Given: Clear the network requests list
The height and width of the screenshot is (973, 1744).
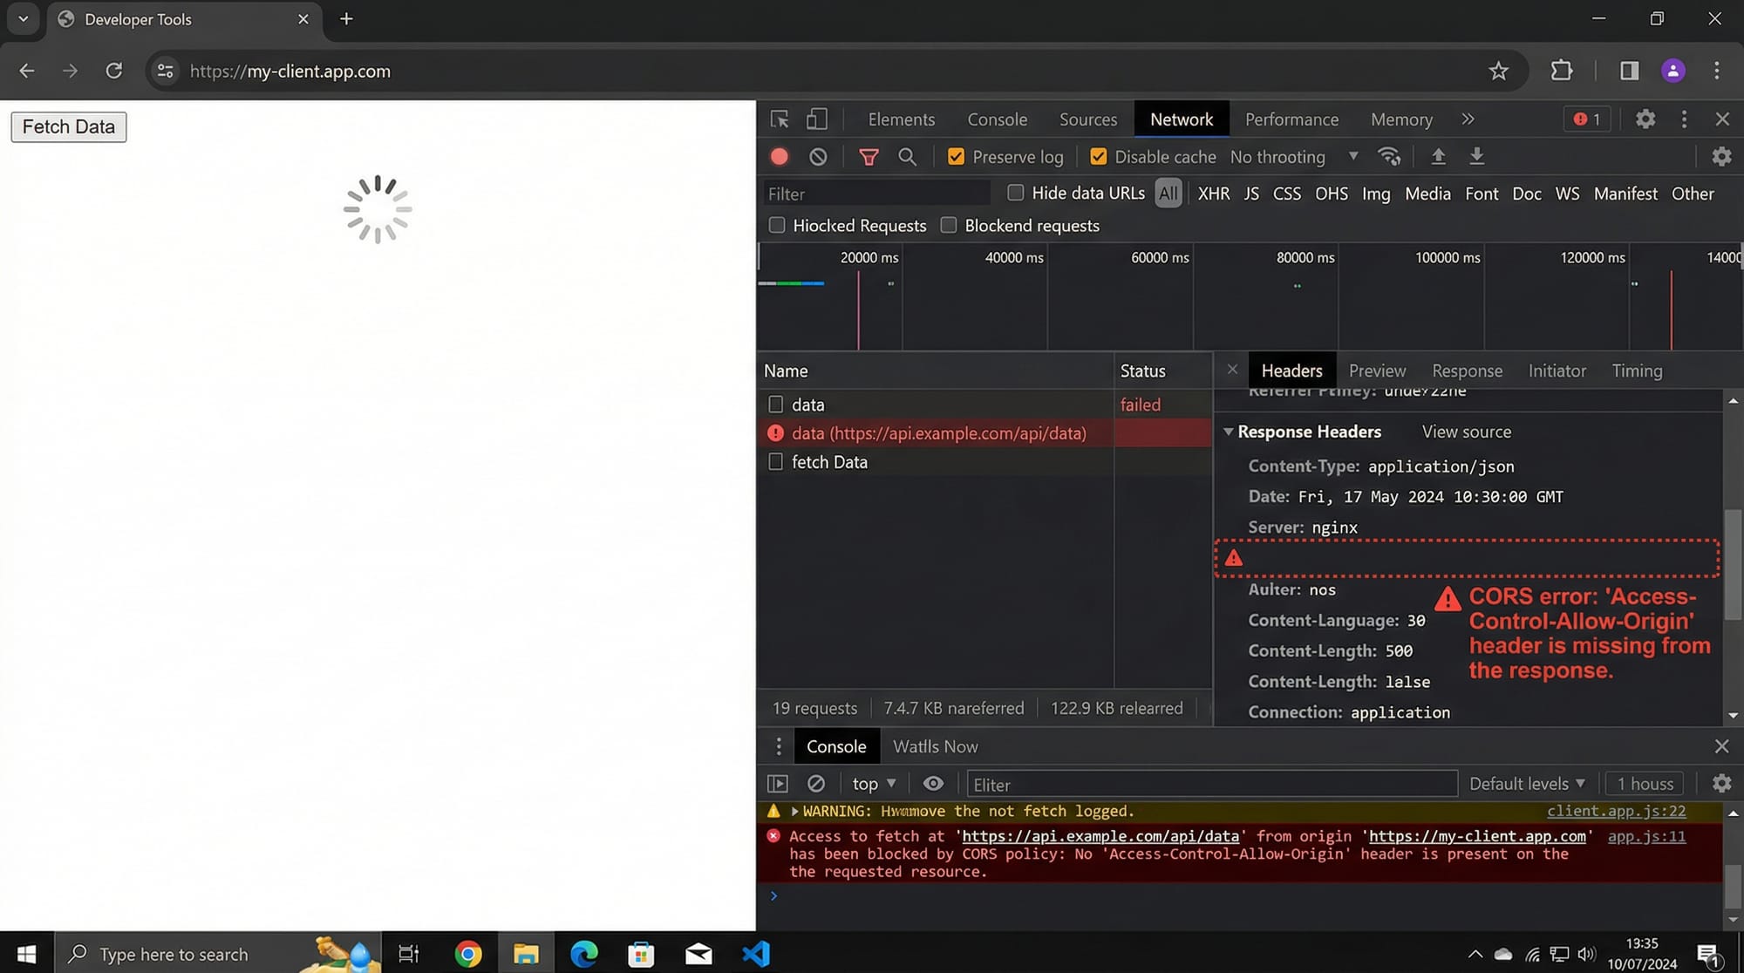Looking at the screenshot, I should [x=817, y=156].
